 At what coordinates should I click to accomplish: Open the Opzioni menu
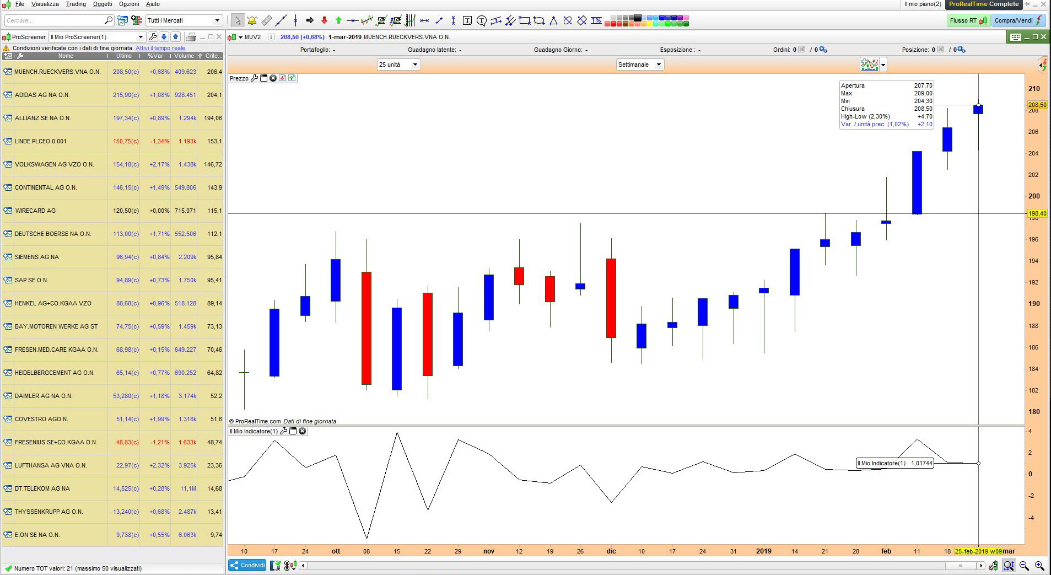pos(129,4)
